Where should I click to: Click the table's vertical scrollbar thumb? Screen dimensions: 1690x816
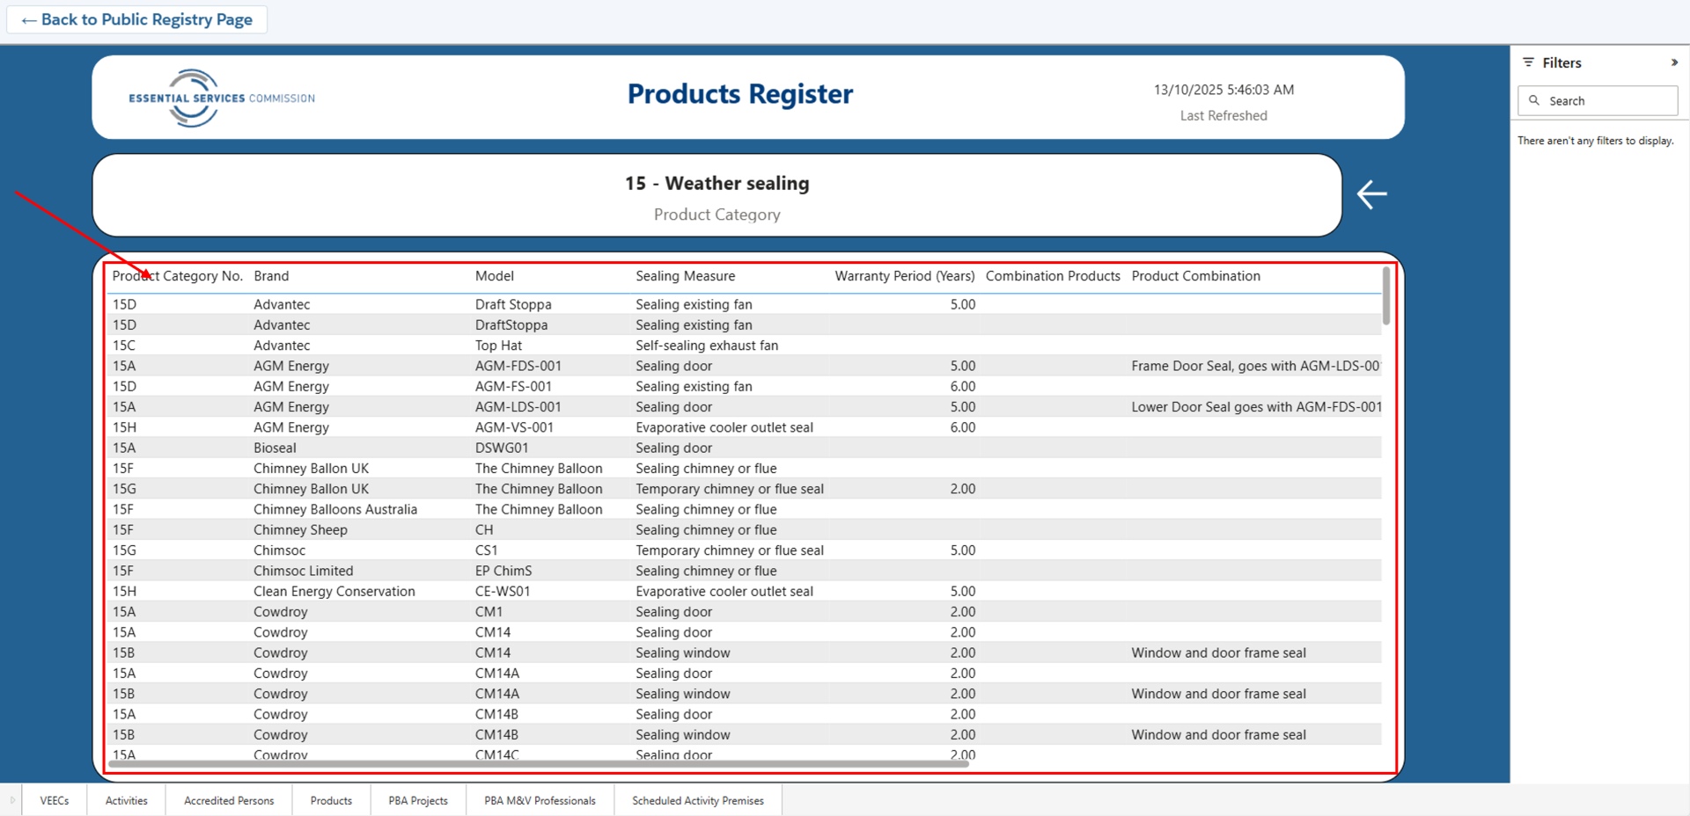[1386, 296]
